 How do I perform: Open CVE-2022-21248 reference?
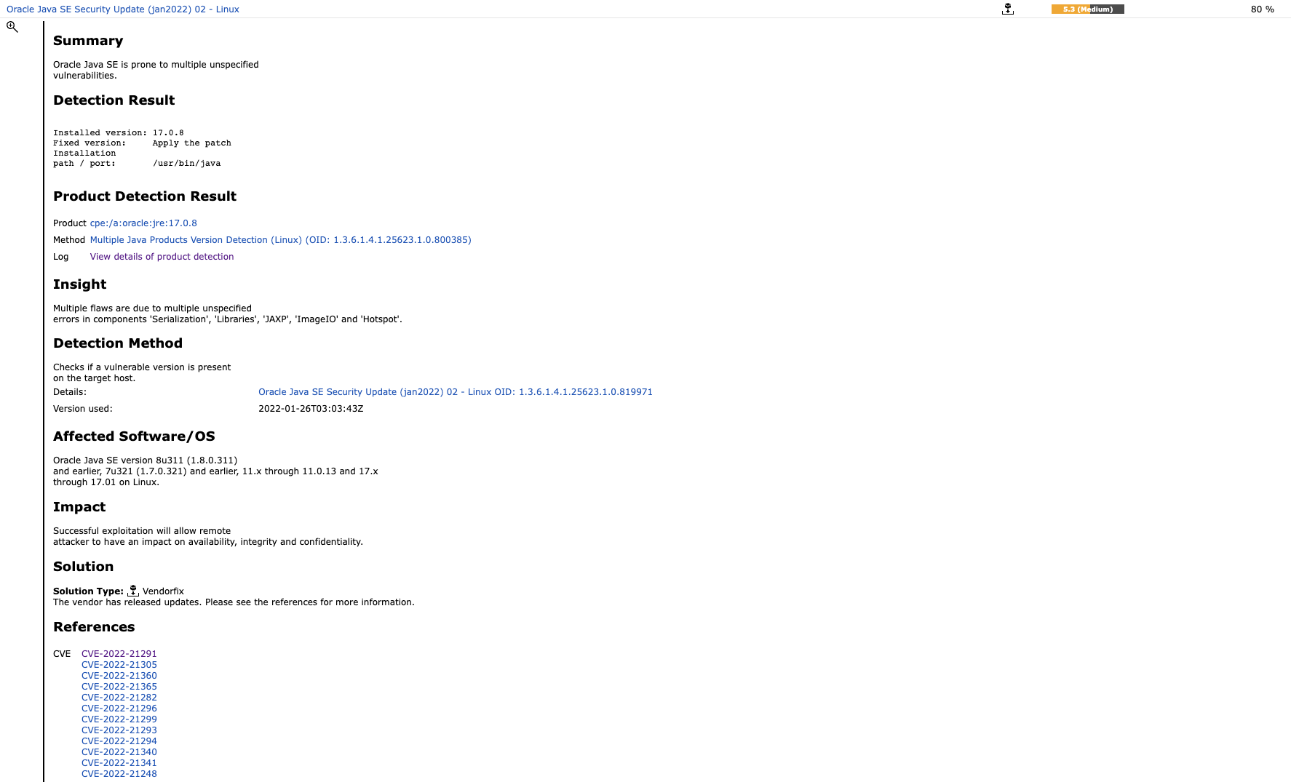pos(119,774)
